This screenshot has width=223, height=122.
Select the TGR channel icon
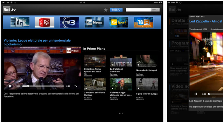click(x=144, y=22)
